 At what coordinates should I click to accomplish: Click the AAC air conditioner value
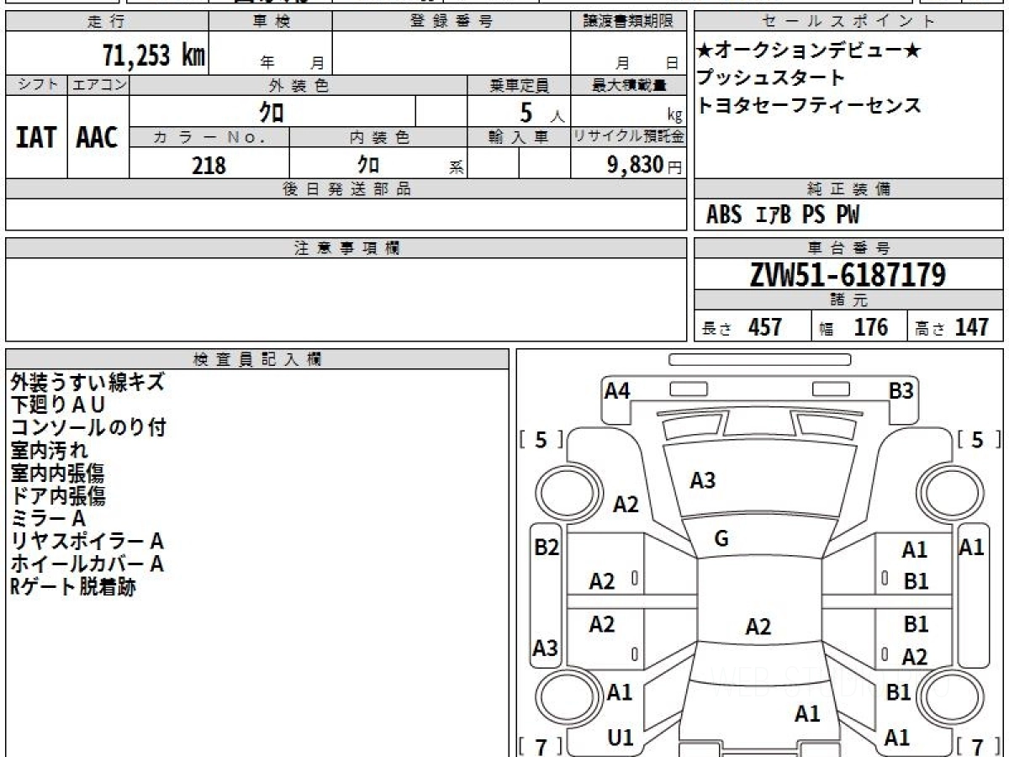coord(98,137)
